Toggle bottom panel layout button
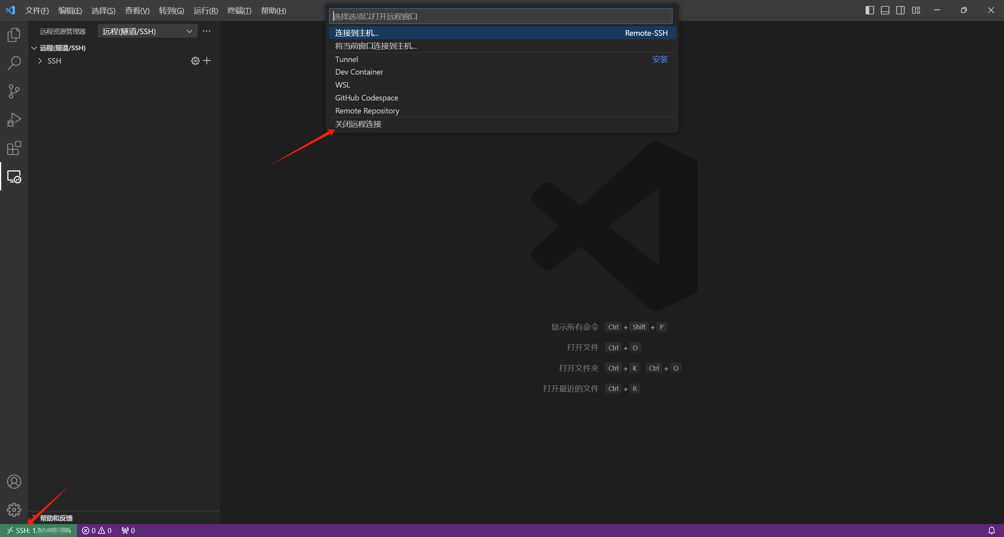1004x537 pixels. coord(885,10)
